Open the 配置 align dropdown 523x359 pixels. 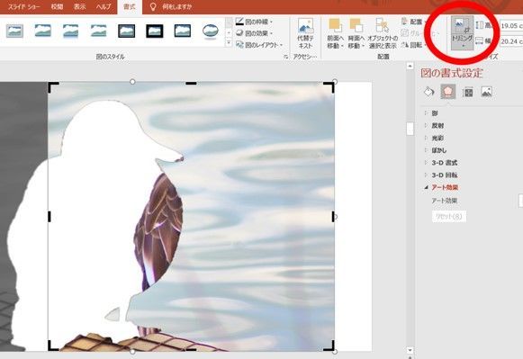(x=413, y=22)
